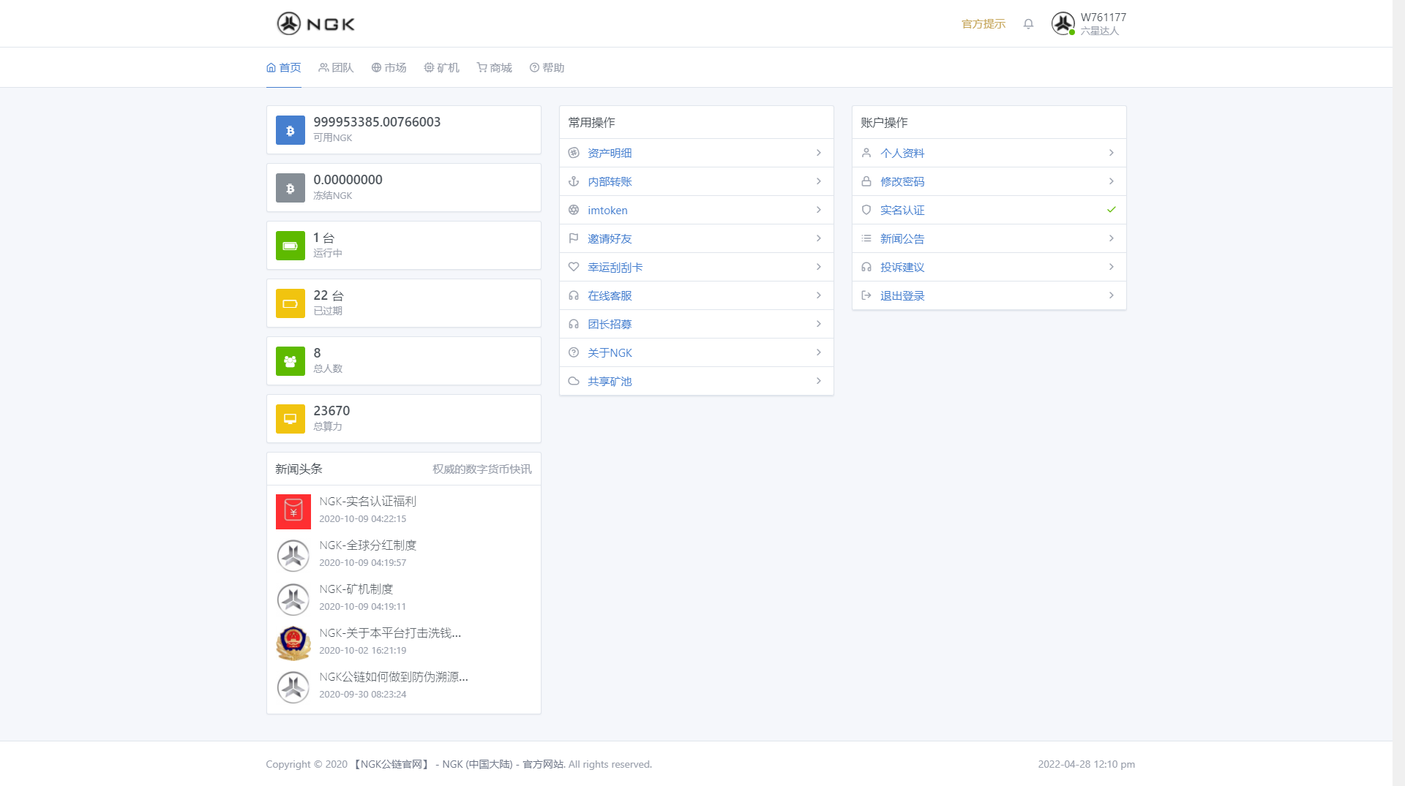
Task: Expand the 修改密码 row chevron
Action: [1112, 181]
